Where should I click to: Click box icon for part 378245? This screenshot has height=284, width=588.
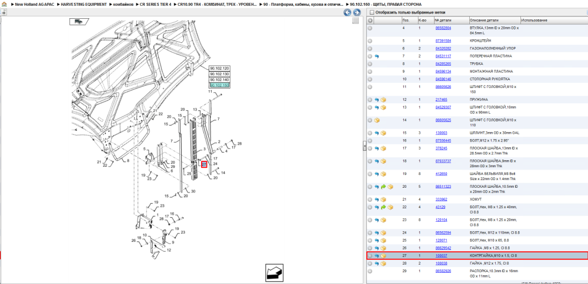(x=383, y=148)
